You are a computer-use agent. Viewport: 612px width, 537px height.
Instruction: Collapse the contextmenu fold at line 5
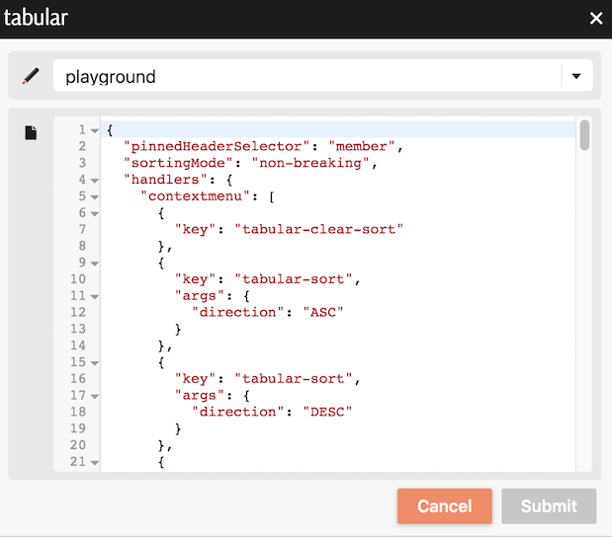95,197
